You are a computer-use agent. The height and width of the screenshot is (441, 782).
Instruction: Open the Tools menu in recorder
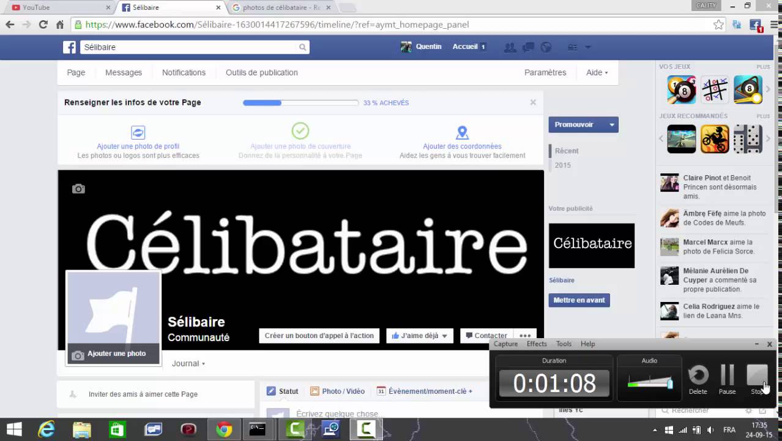click(x=564, y=344)
